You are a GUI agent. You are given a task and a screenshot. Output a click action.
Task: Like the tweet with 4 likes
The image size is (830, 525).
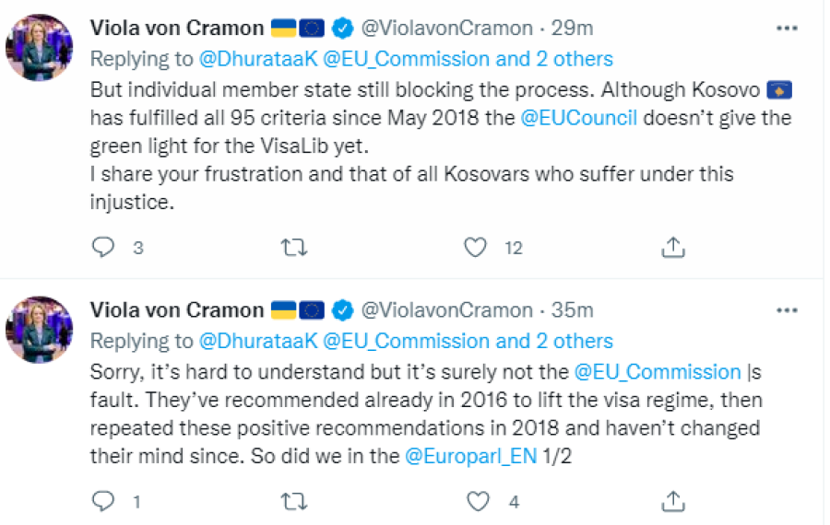coord(476,501)
